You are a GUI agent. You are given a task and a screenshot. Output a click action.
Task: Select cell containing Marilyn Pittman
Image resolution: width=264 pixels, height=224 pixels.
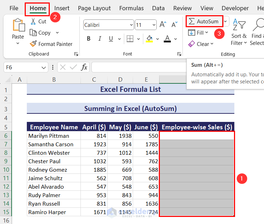(x=54, y=136)
